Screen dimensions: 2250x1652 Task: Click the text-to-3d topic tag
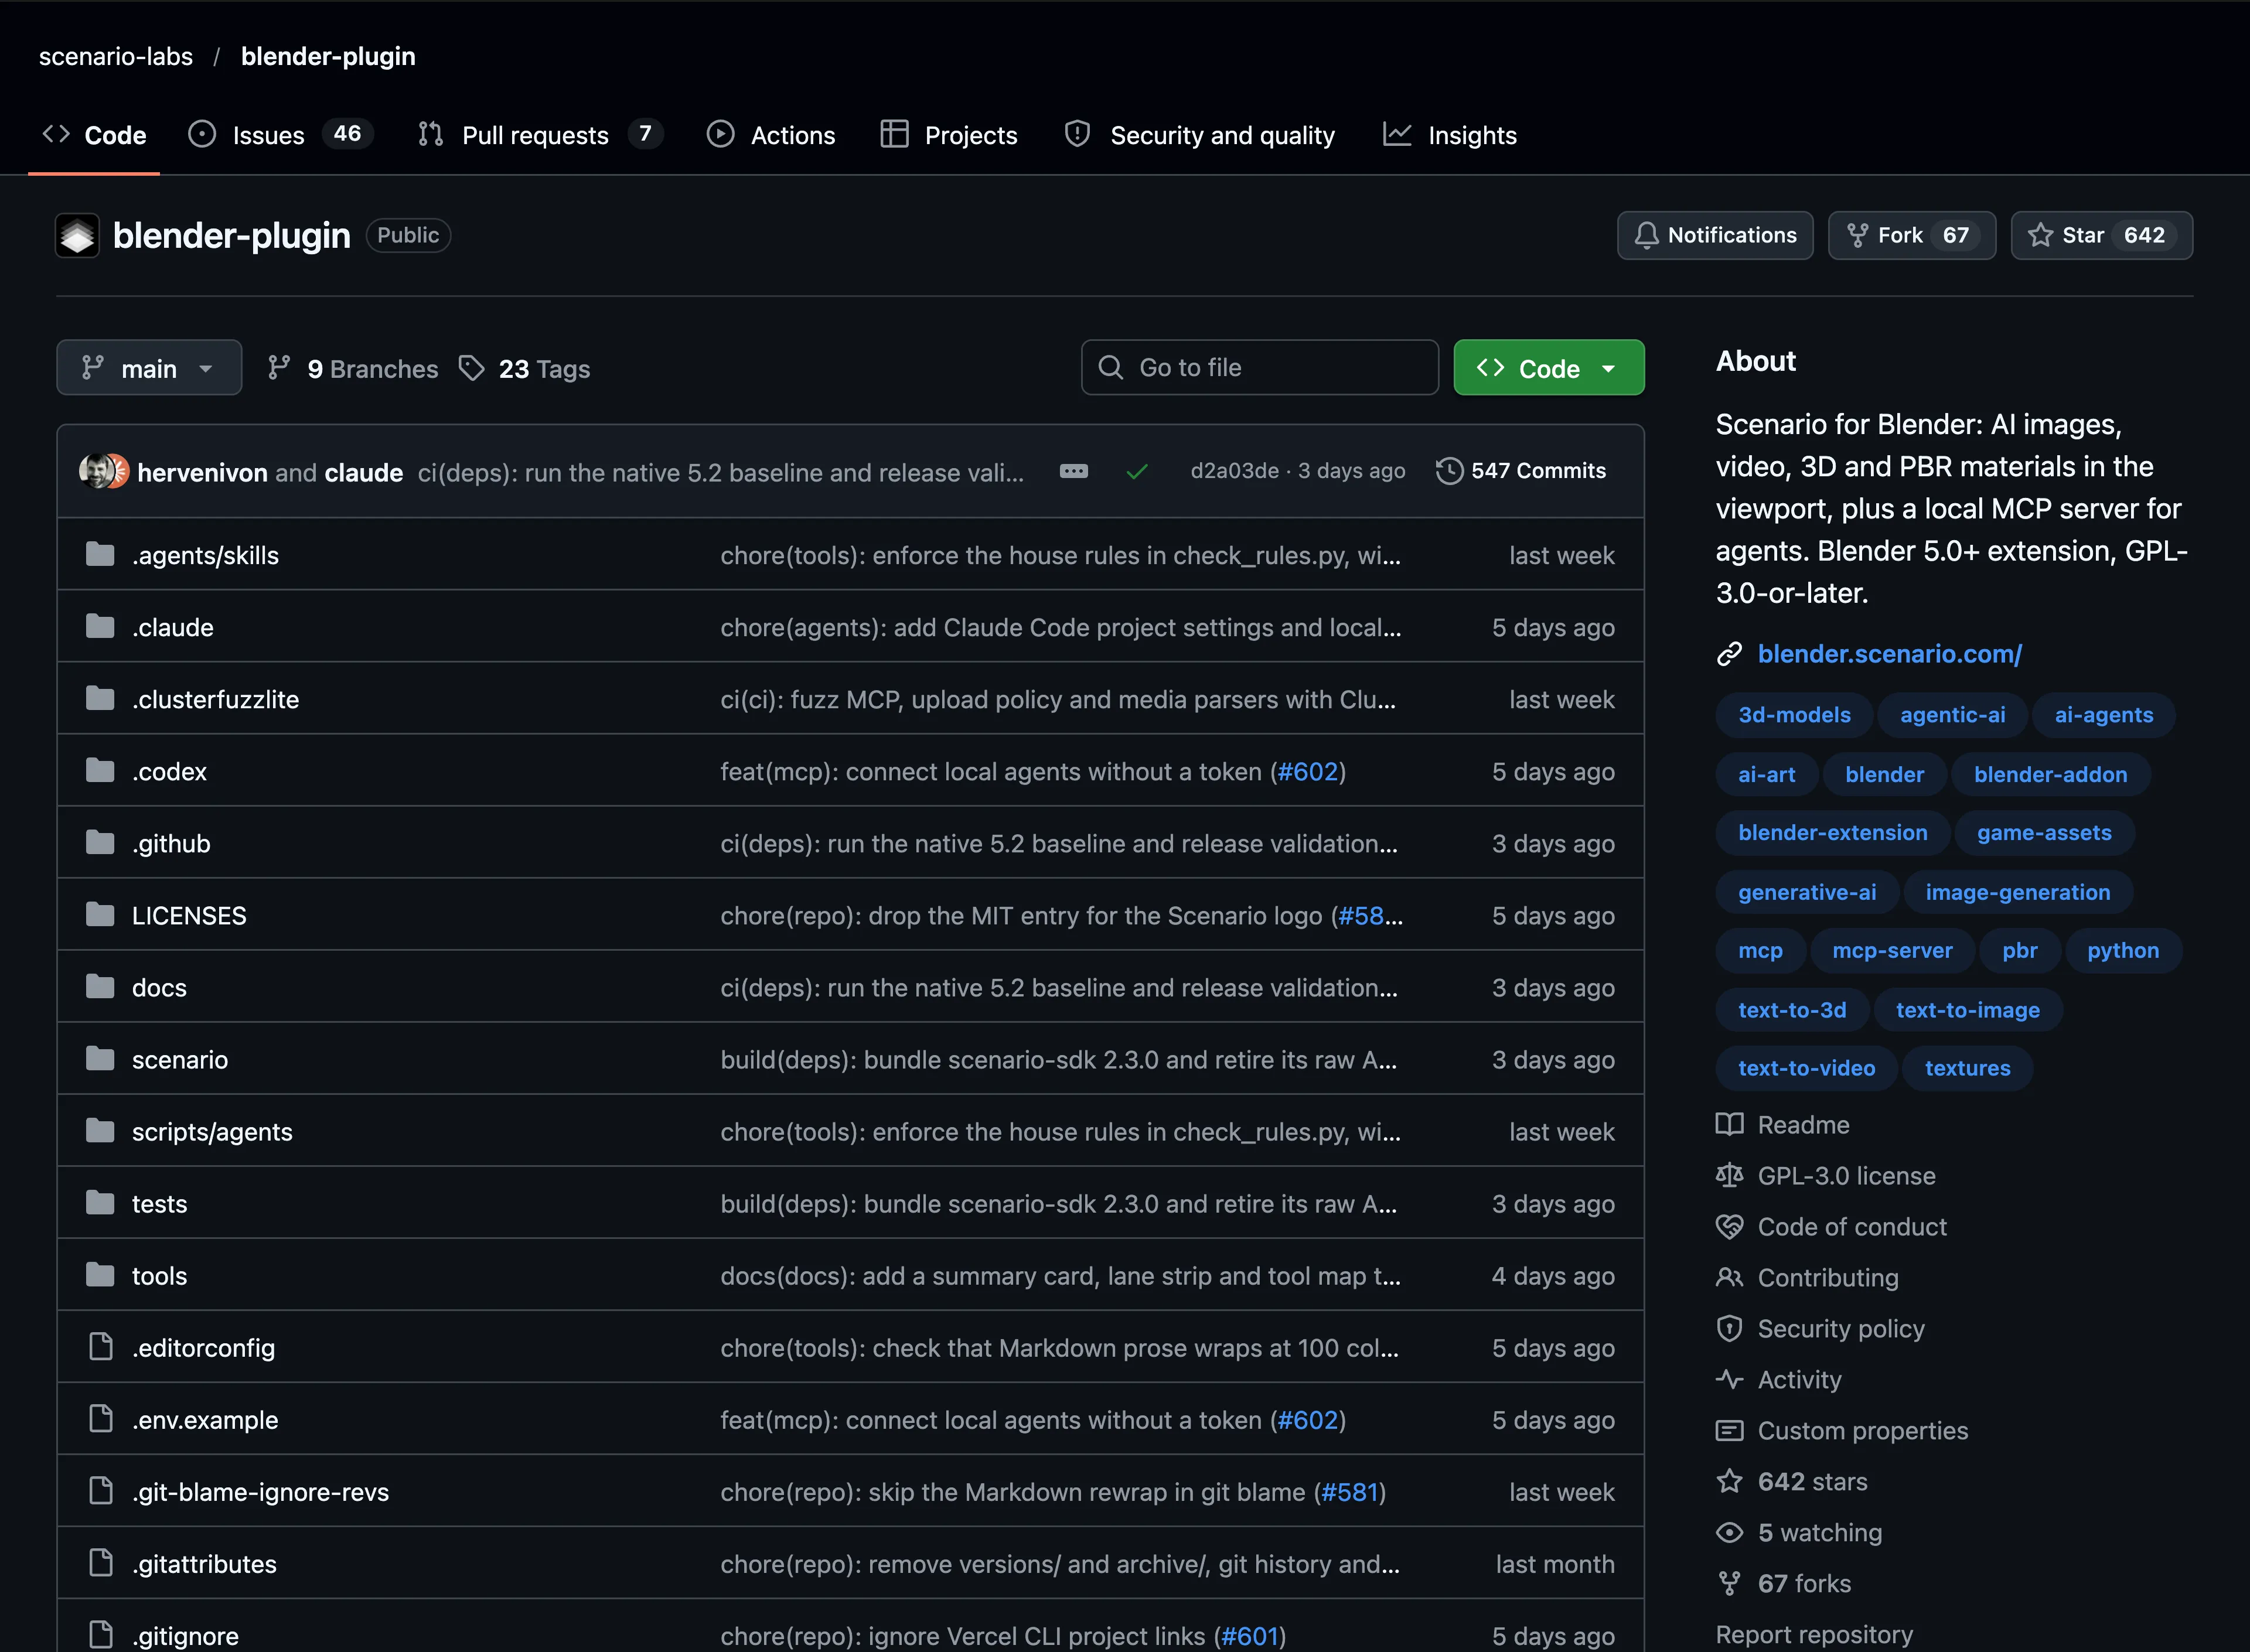click(1792, 1010)
